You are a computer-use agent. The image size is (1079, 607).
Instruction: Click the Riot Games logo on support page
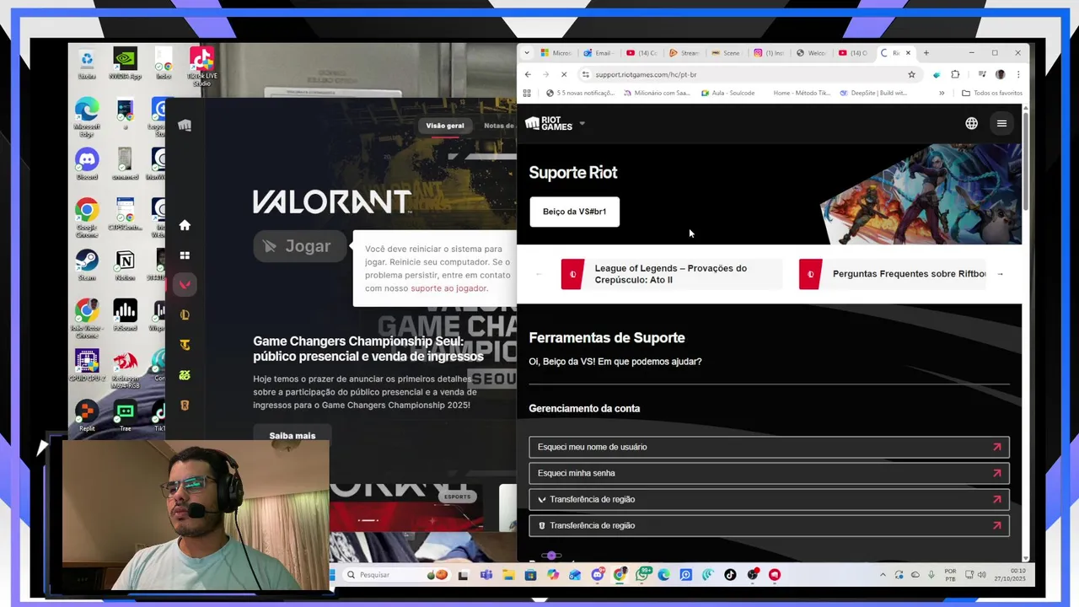[549, 123]
